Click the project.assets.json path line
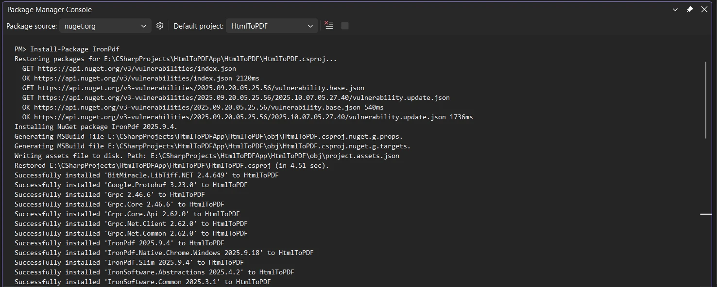717x287 pixels. click(206, 156)
